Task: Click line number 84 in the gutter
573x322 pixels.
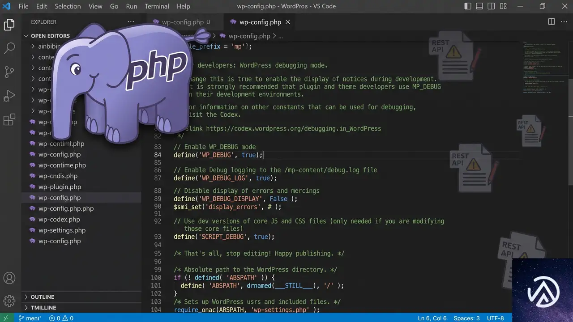Action: pyautogui.click(x=158, y=155)
